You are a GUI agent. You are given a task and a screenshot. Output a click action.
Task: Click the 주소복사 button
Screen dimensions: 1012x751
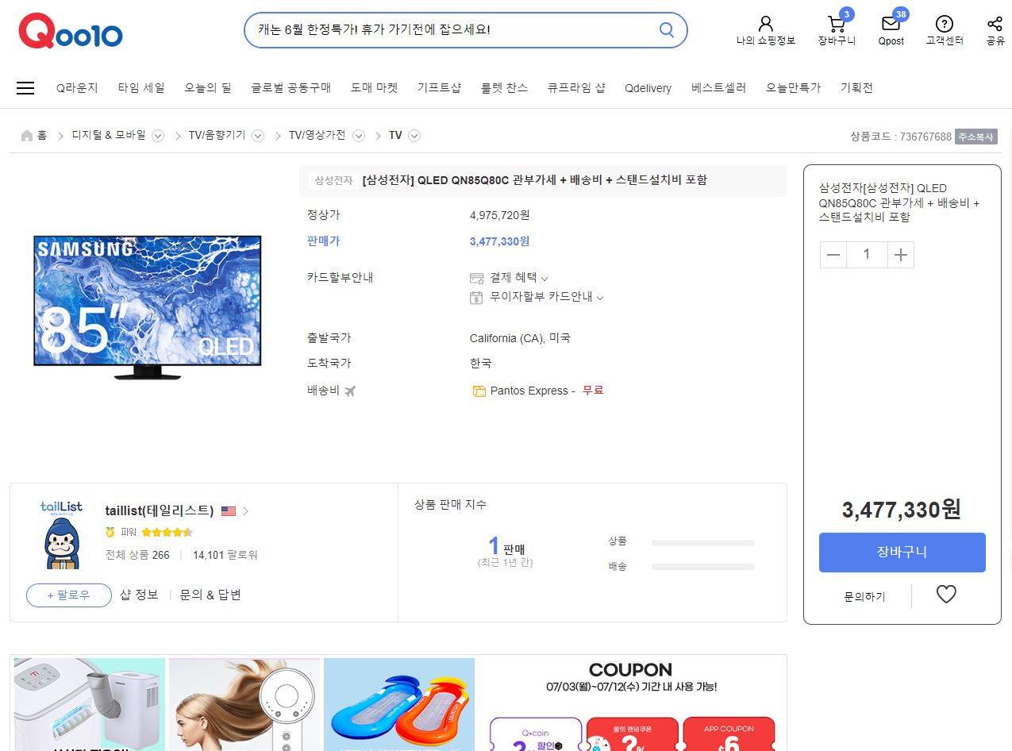pos(975,137)
